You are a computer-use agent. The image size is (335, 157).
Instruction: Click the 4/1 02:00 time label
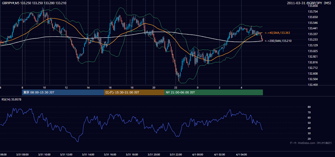coord(220,154)
